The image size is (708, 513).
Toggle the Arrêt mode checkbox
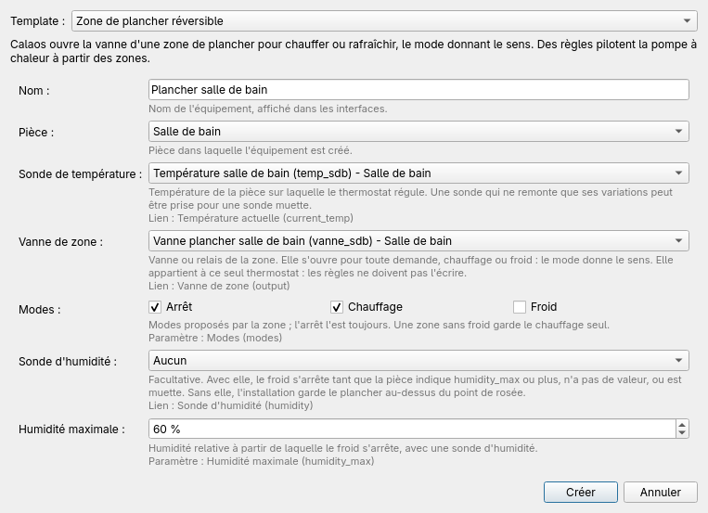click(155, 307)
